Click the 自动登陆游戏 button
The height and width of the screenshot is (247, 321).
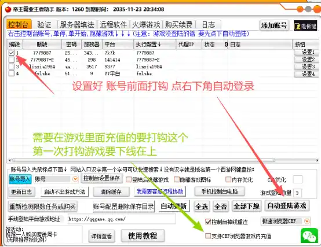click(x=287, y=206)
